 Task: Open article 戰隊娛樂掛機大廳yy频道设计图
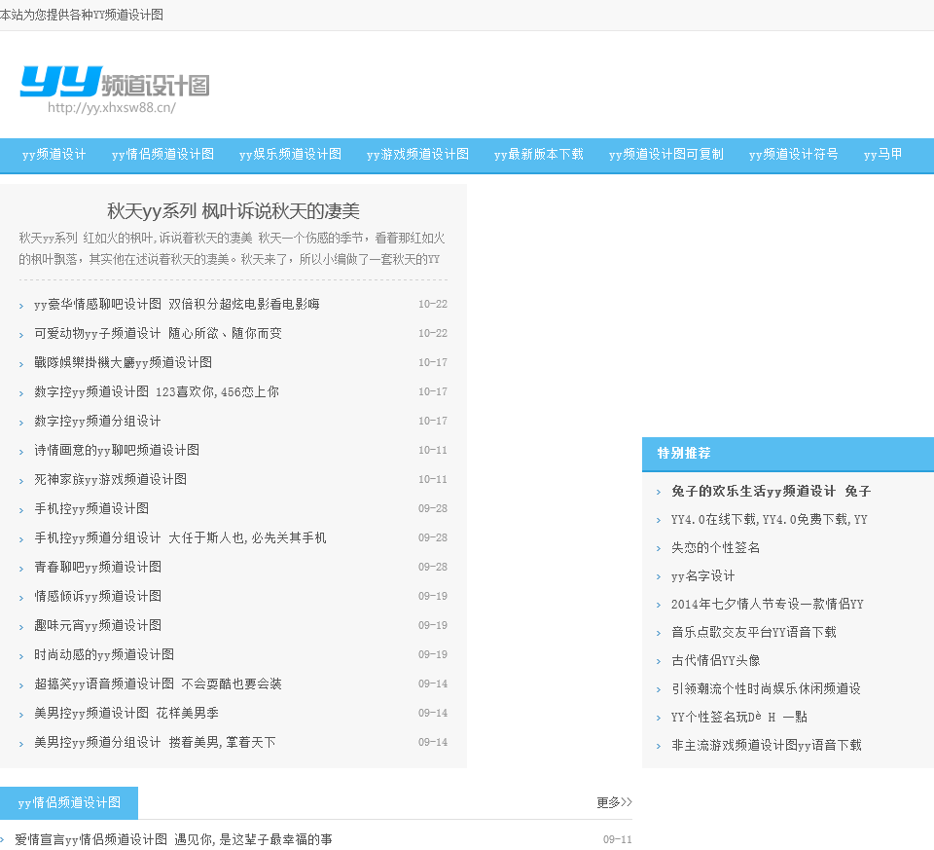(x=123, y=362)
